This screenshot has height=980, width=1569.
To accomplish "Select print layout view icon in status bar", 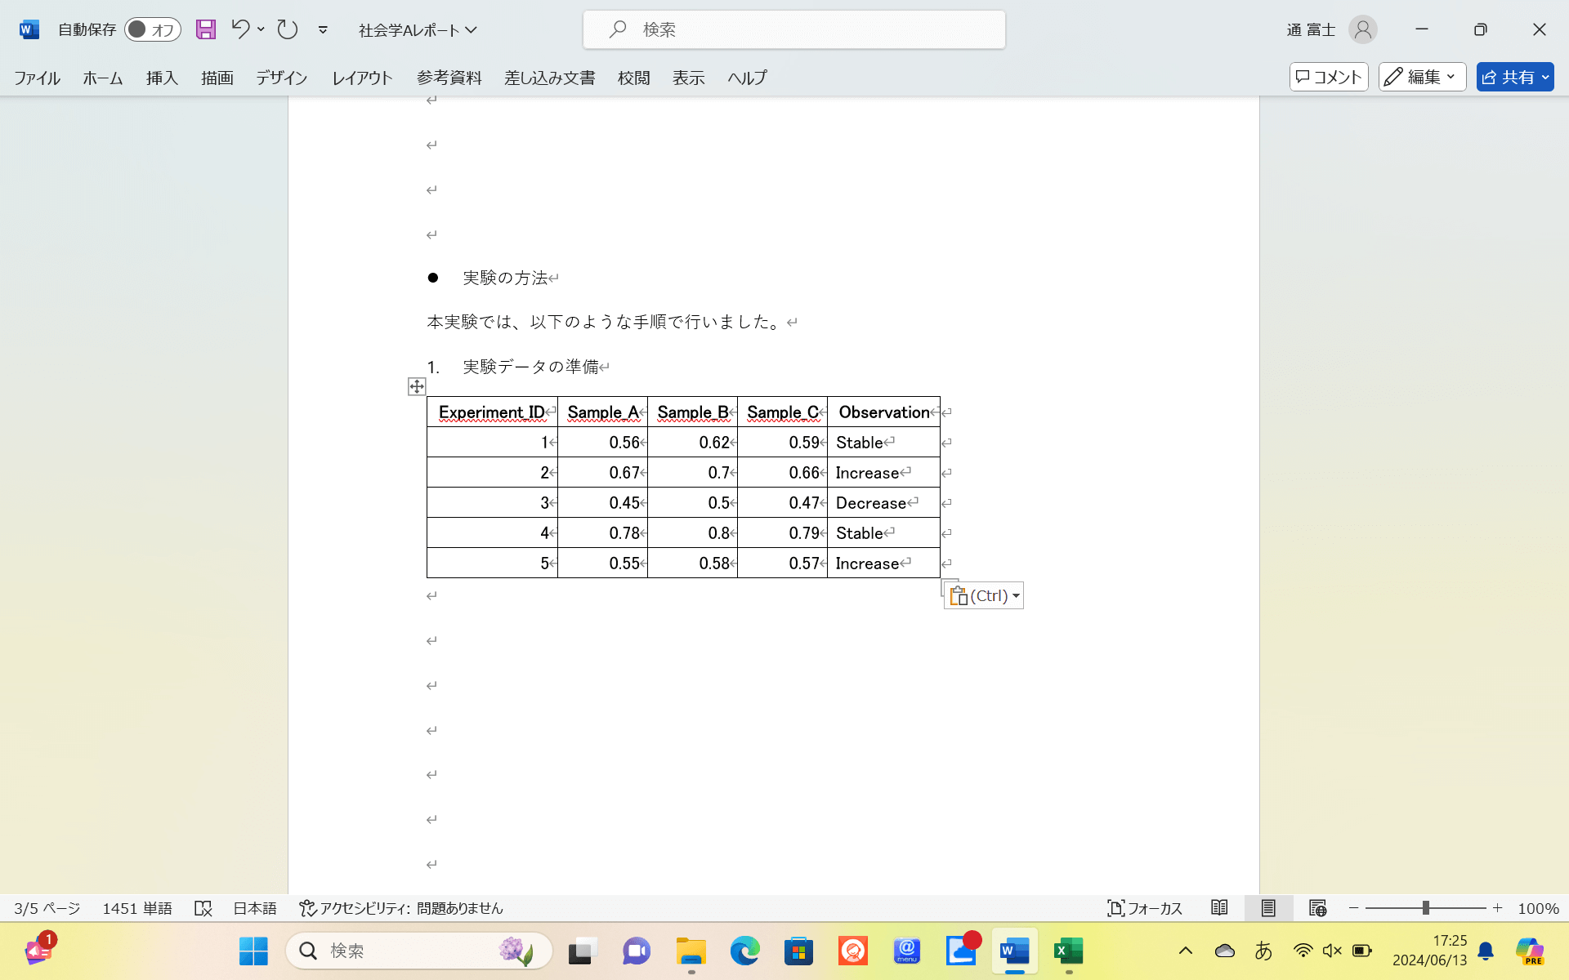I will coord(1268,907).
